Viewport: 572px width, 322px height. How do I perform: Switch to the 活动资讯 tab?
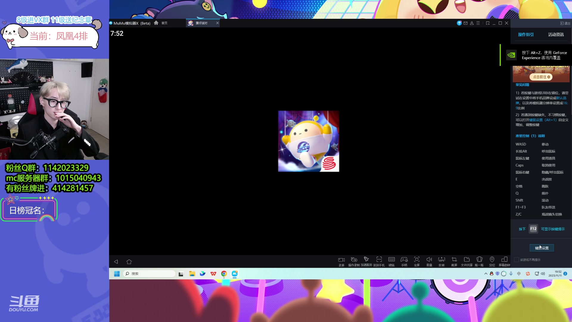click(x=556, y=35)
